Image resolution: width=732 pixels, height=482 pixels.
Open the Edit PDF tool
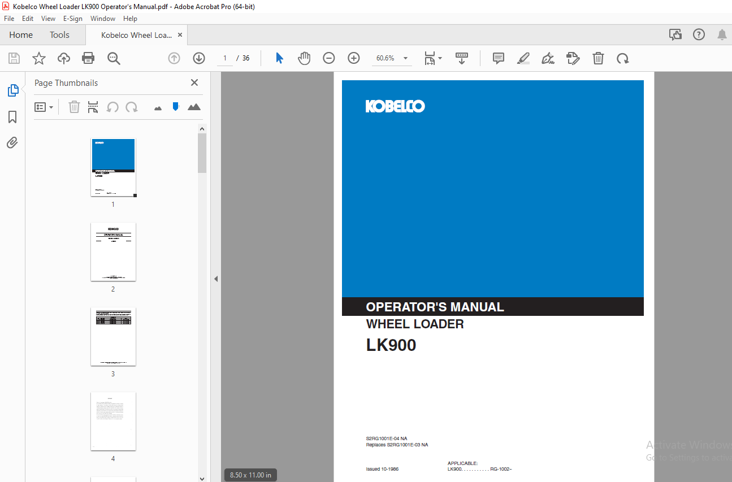[573, 58]
